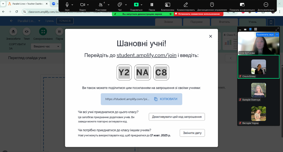Expand the share options arrow next to Поделиться

coord(141,5)
